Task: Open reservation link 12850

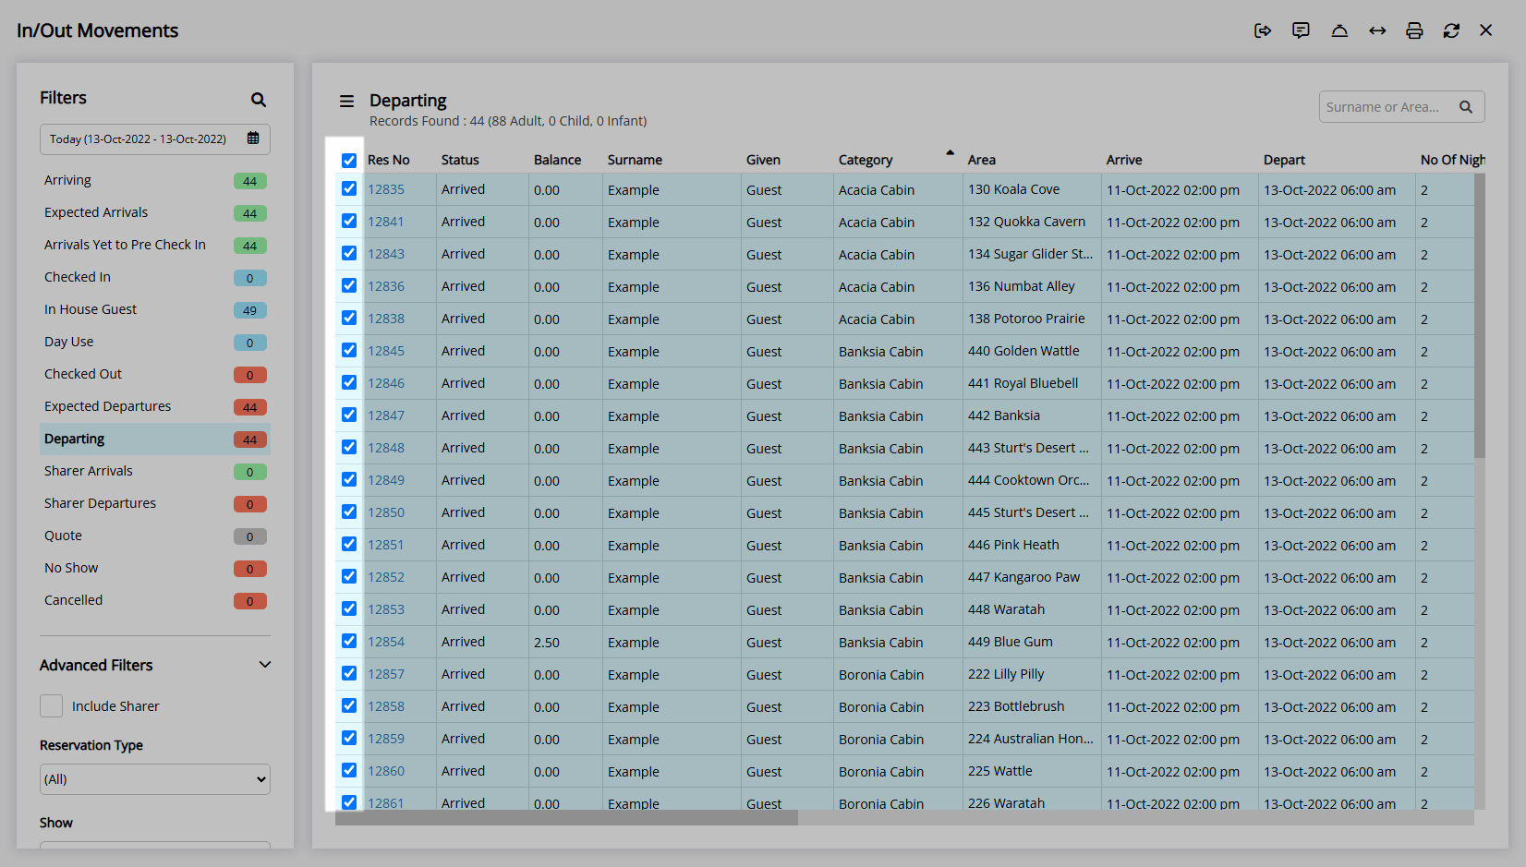Action: coord(386,512)
